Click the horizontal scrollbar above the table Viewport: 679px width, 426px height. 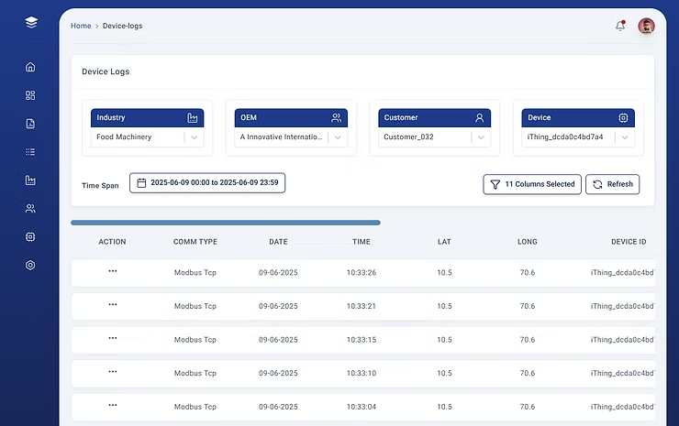pos(226,223)
